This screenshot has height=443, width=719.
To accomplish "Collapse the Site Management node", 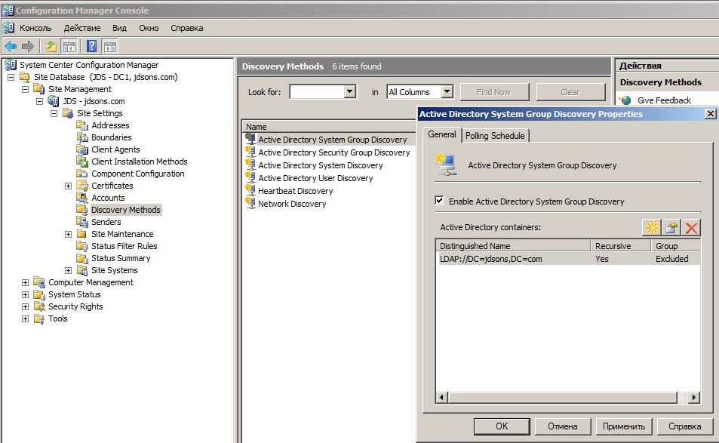I will (25, 89).
